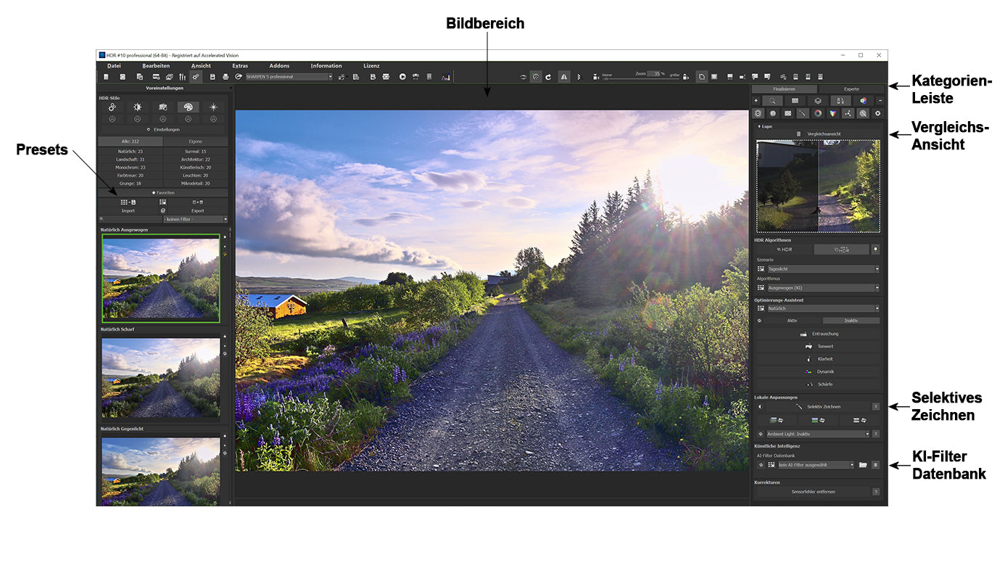The height and width of the screenshot is (568, 1005).
Task: Open the Lizenz menu
Action: [371, 66]
